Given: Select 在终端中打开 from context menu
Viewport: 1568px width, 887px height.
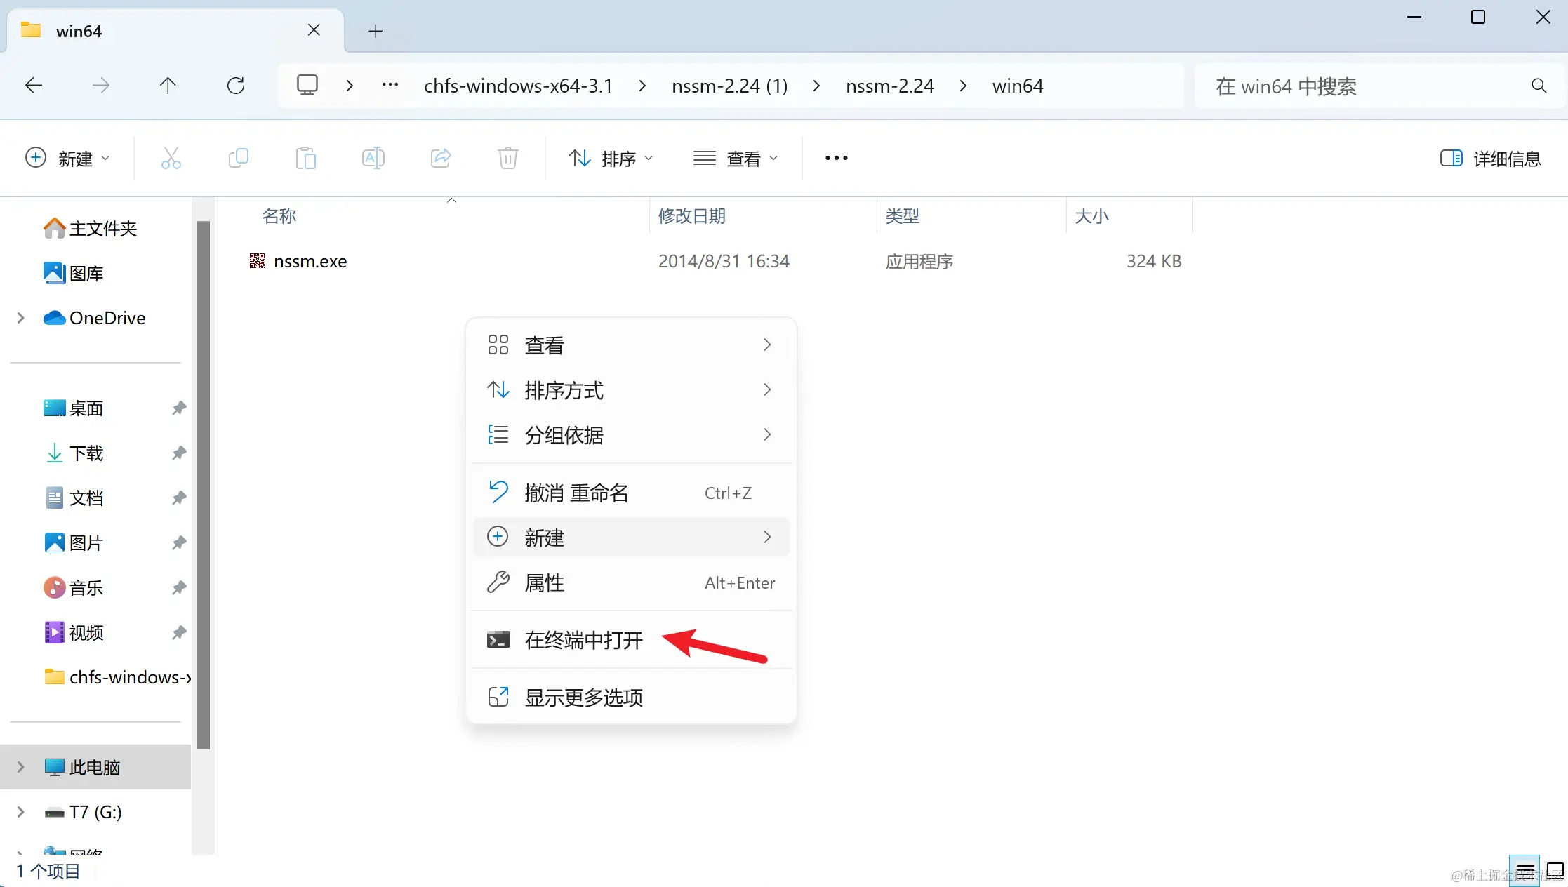Looking at the screenshot, I should [583, 640].
